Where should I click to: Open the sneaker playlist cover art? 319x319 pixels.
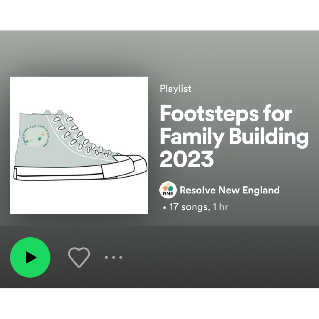[79, 145]
